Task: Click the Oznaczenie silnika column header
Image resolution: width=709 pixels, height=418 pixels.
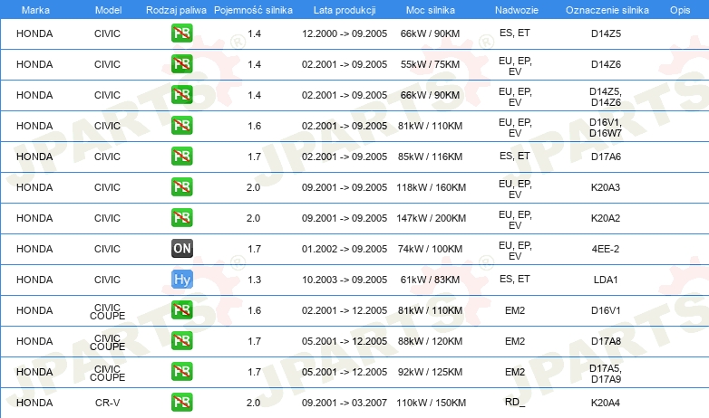Action: point(607,10)
